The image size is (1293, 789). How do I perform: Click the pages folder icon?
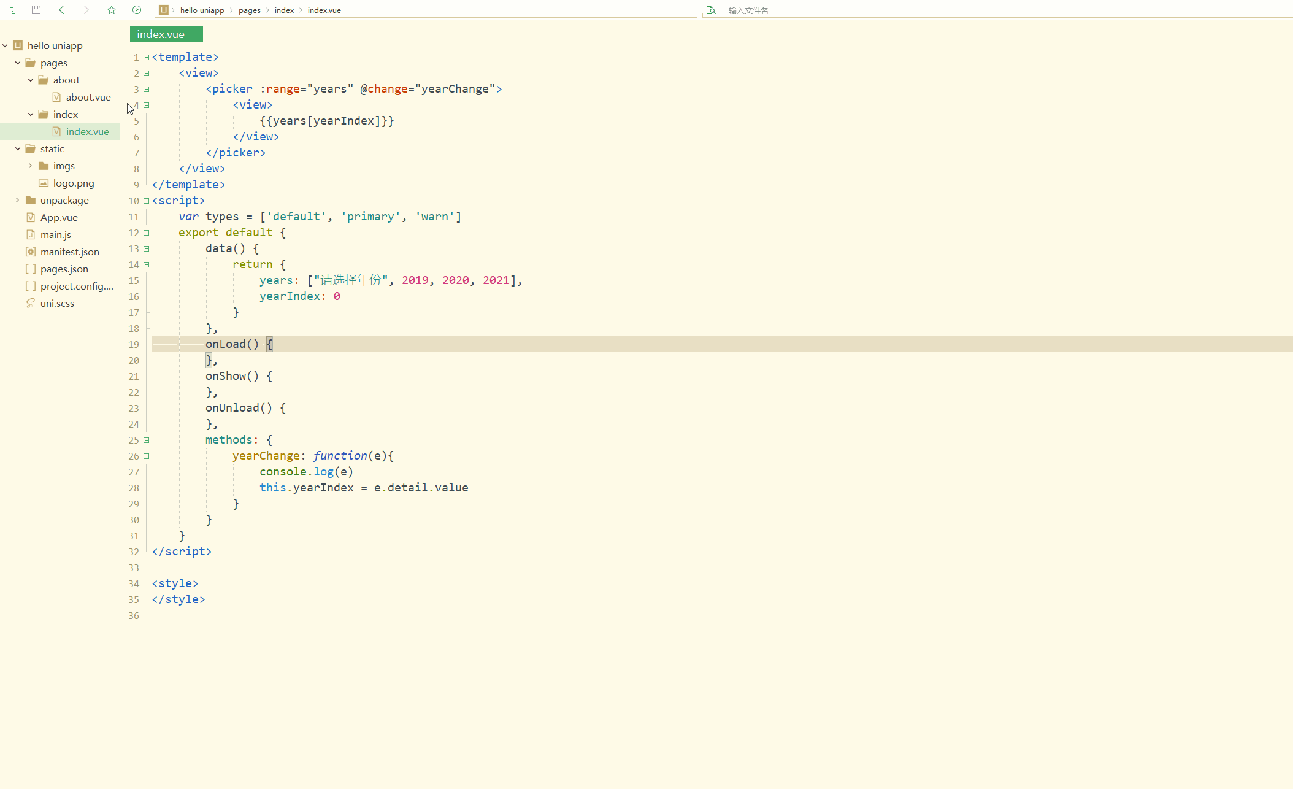click(31, 63)
